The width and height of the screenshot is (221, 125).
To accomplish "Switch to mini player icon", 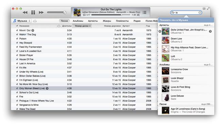I will (x=204, y=9).
